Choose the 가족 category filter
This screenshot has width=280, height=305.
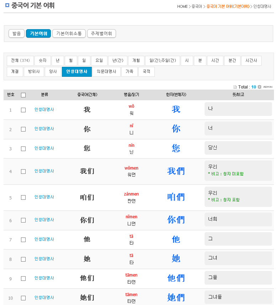click(x=129, y=71)
